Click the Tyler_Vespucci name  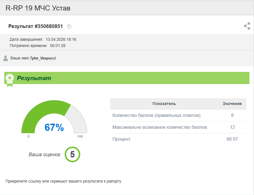(43, 58)
